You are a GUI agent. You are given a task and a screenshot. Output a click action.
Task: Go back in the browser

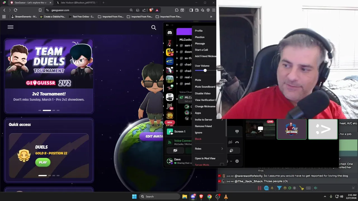pyautogui.click(x=4, y=10)
